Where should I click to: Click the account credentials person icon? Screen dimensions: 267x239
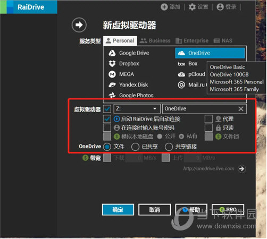pyautogui.click(x=116, y=127)
